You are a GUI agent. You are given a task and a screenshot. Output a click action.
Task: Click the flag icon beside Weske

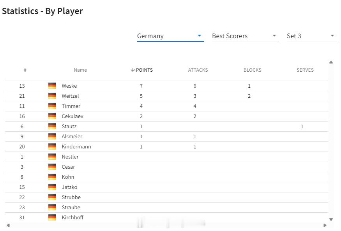pyautogui.click(x=52, y=86)
